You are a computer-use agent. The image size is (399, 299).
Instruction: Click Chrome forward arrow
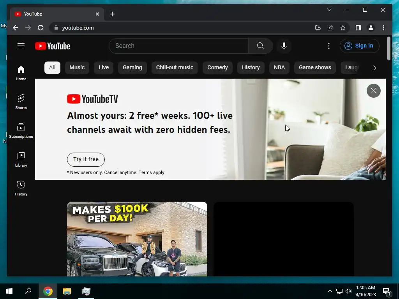[28, 28]
